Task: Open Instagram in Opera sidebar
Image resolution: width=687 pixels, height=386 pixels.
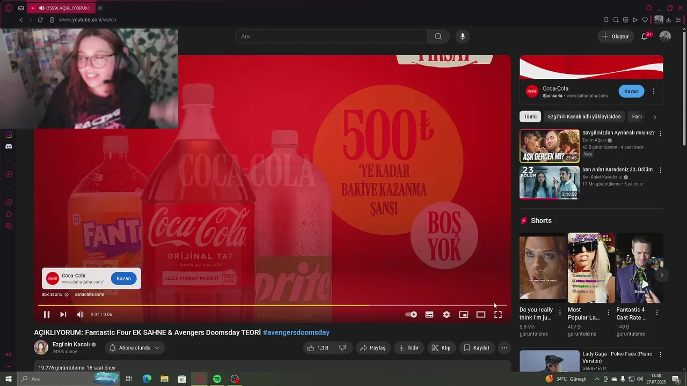Action: click(x=9, y=135)
